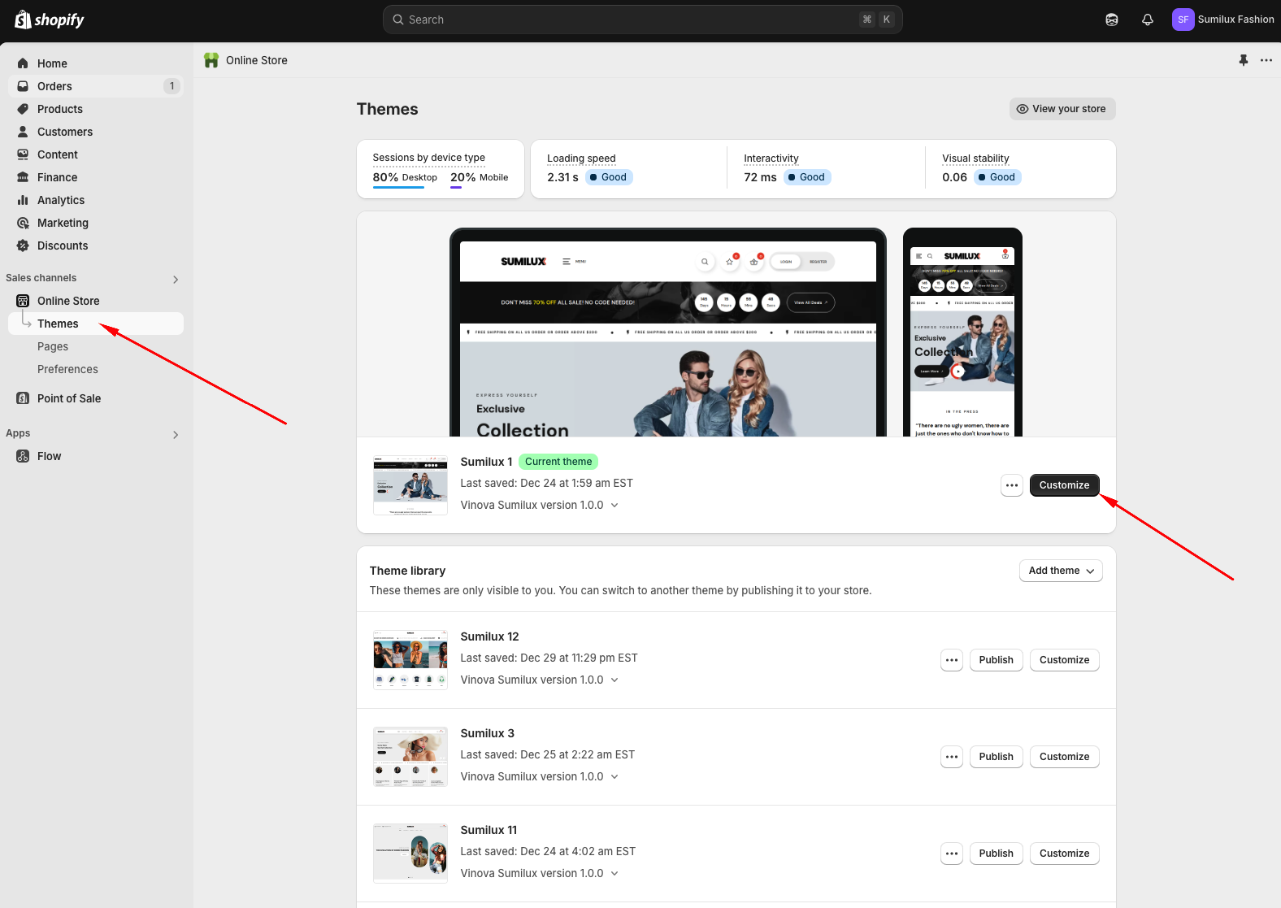Click the green Online Store header icon

click(211, 60)
